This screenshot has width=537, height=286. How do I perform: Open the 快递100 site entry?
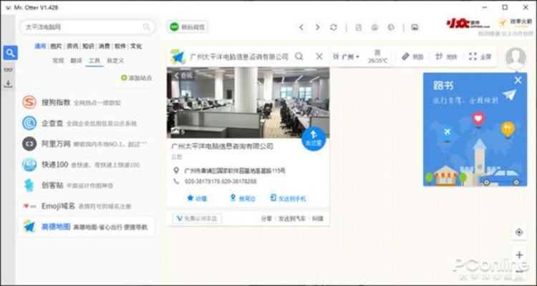pos(87,164)
